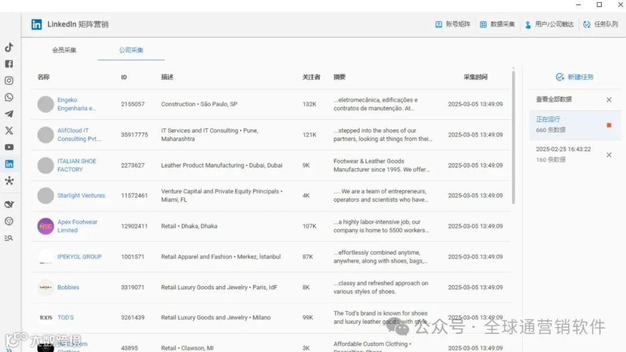
Task: Click the Engeko avatar placeholder
Action: 46,104
